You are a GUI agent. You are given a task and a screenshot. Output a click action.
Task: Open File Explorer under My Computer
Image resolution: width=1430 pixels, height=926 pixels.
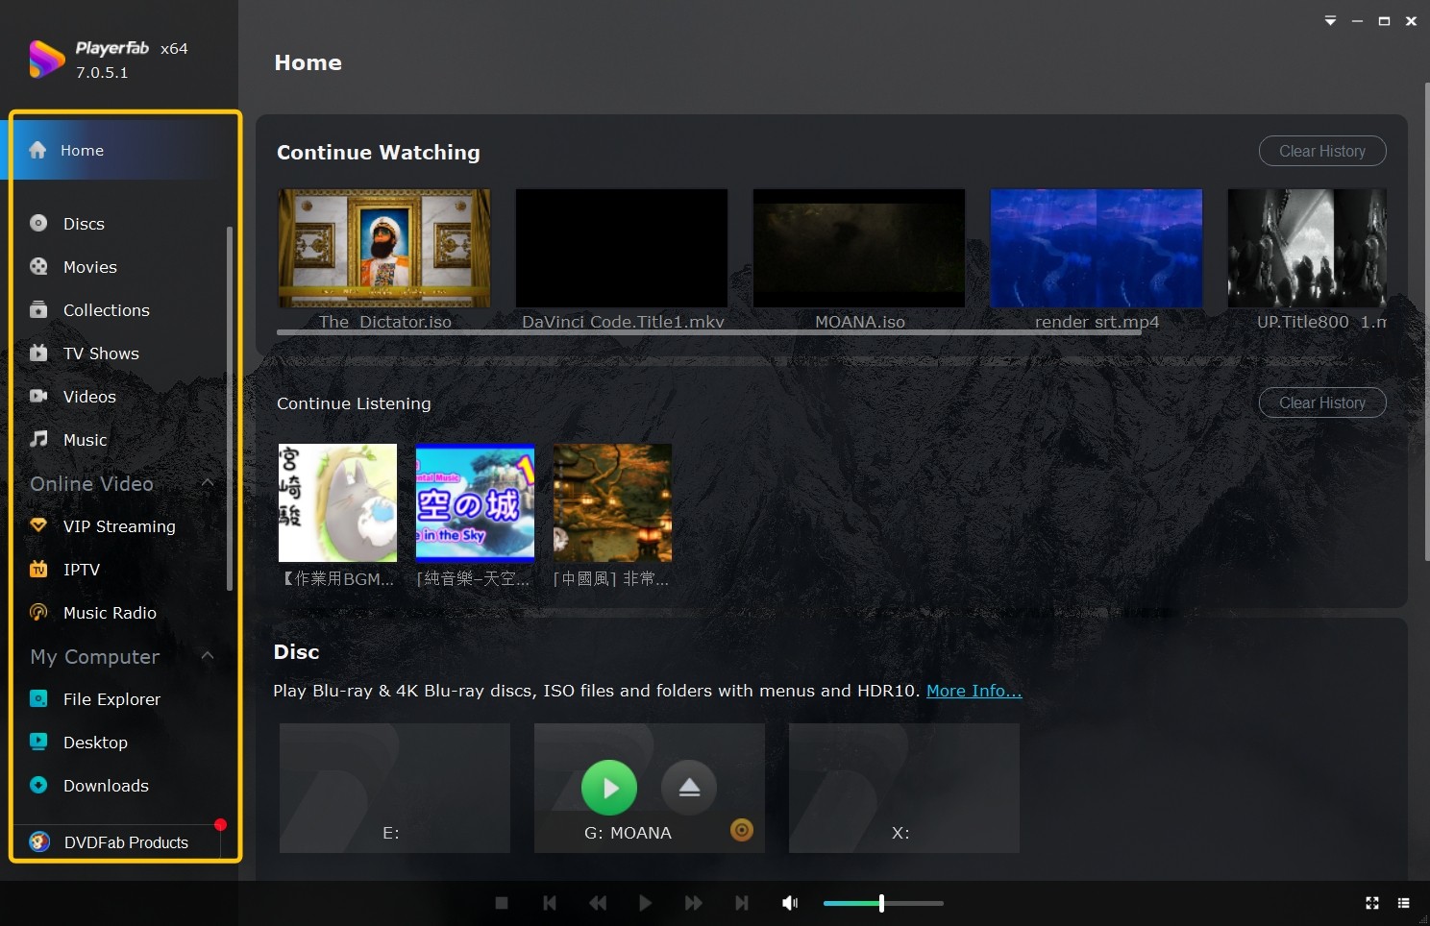(111, 698)
